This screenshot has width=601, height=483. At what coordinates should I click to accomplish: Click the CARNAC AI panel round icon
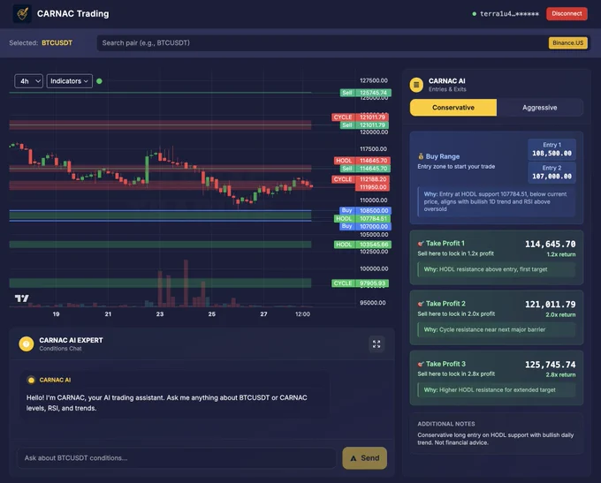pyautogui.click(x=416, y=85)
